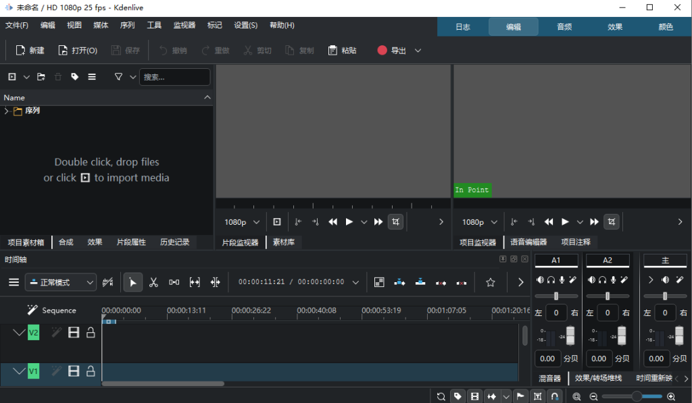Play in the project monitor
Viewport: 692px width, 403px height.
point(565,222)
